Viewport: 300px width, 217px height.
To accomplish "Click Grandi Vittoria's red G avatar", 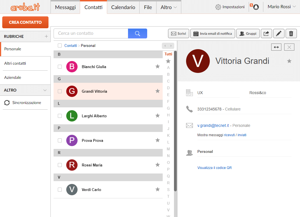I will pos(72,91).
